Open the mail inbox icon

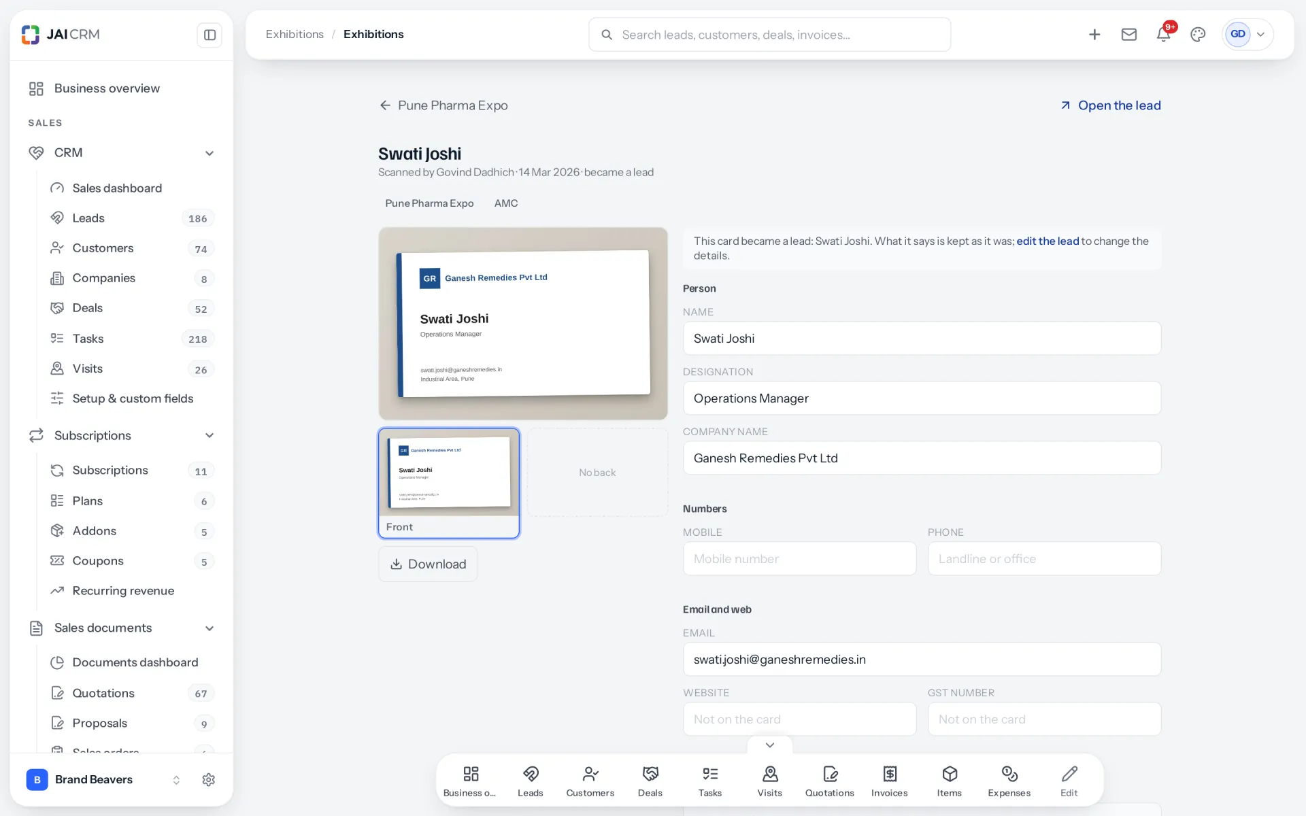pyautogui.click(x=1129, y=35)
